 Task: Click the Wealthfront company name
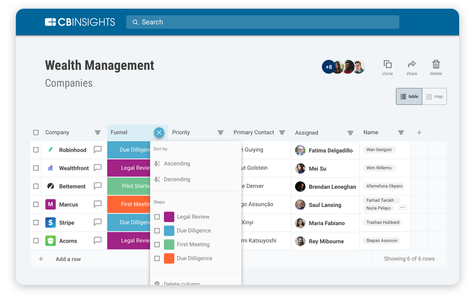coord(74,168)
